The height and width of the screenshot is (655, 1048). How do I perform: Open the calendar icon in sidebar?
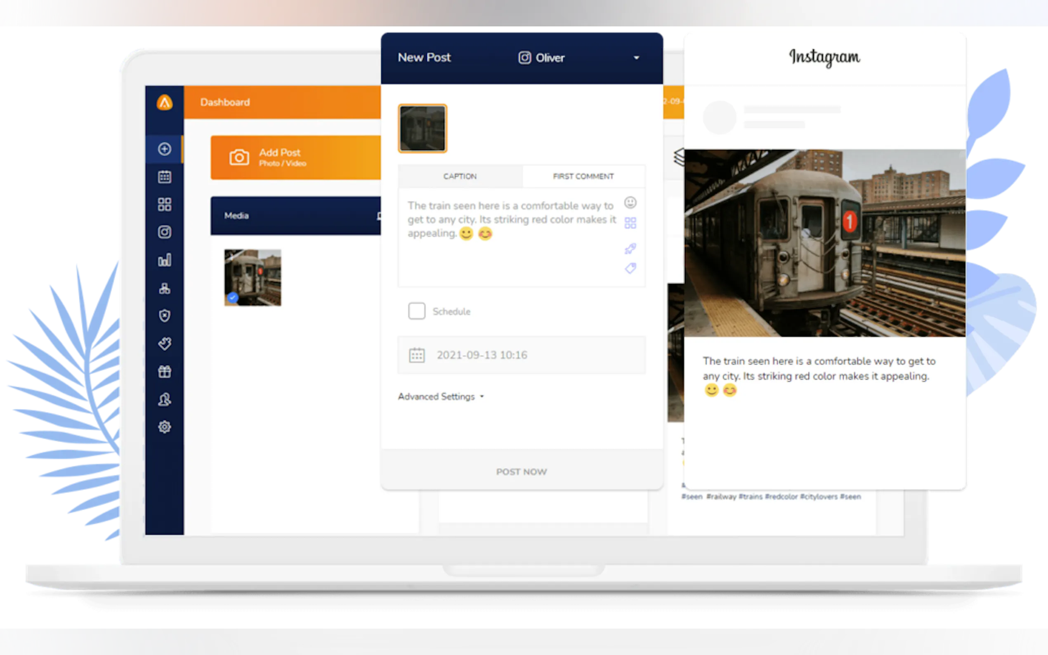click(164, 177)
